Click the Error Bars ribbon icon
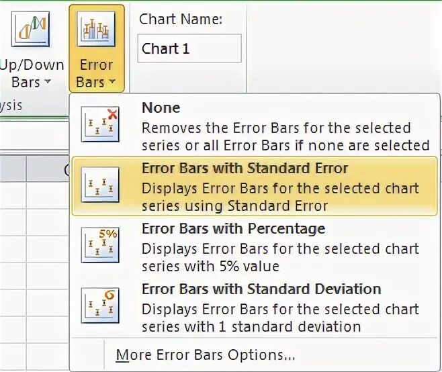Screen dimensions: 442x372 click(97, 31)
